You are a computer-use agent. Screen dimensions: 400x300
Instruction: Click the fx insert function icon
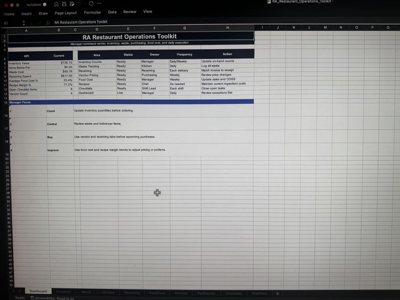48,23
